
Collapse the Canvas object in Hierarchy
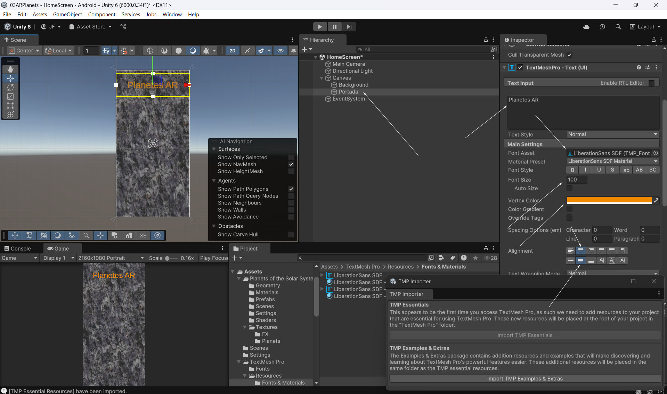coord(322,78)
